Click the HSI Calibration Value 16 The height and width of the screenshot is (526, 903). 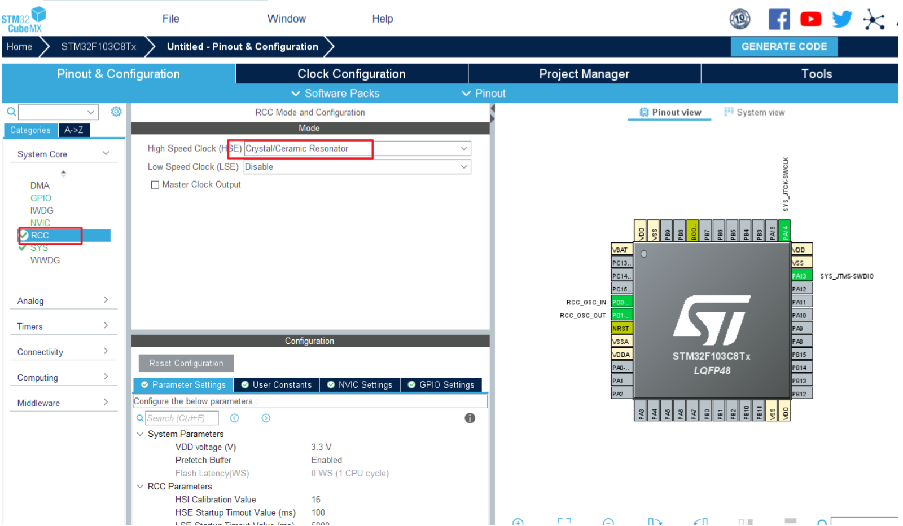(316, 500)
